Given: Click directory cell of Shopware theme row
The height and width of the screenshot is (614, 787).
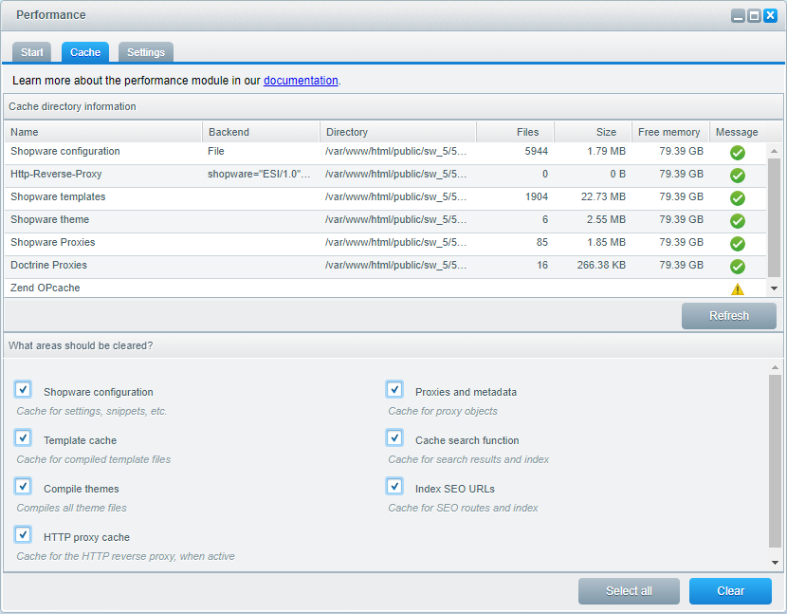Looking at the screenshot, I should pyautogui.click(x=396, y=219).
